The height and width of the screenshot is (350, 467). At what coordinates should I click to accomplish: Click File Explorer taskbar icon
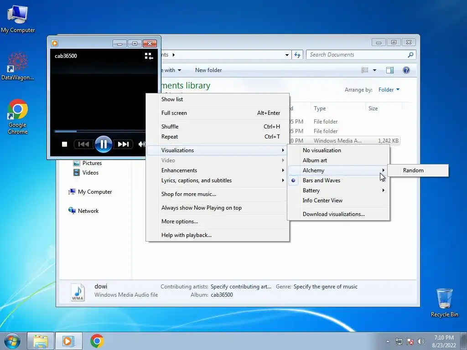coord(41,341)
